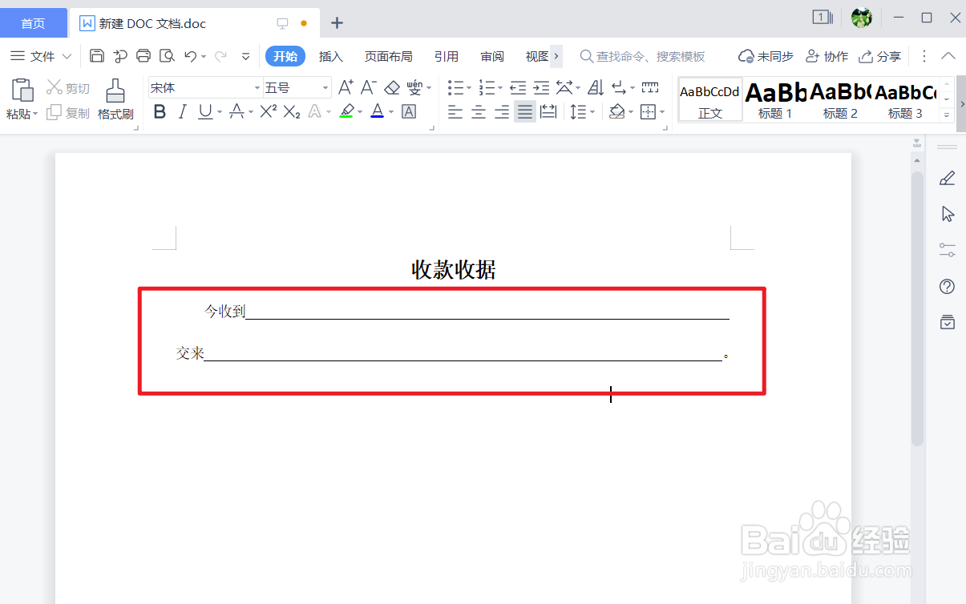Switch to the 插入 tab
The width and height of the screenshot is (966, 604).
pyautogui.click(x=331, y=56)
